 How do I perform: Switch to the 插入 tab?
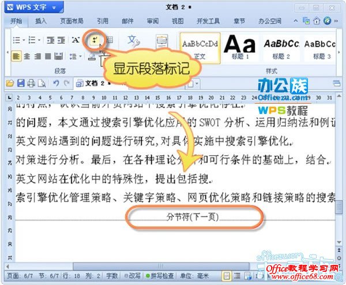click(x=41, y=21)
